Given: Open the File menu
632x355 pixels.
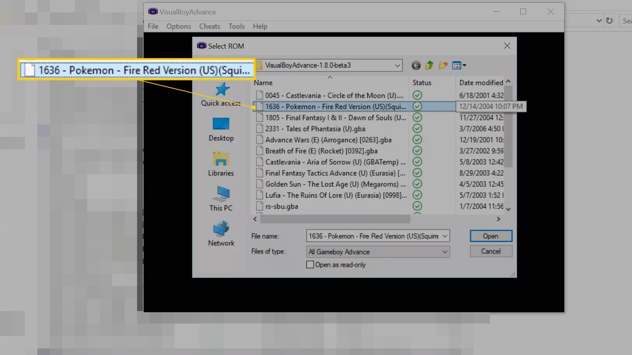Looking at the screenshot, I should click(x=153, y=26).
